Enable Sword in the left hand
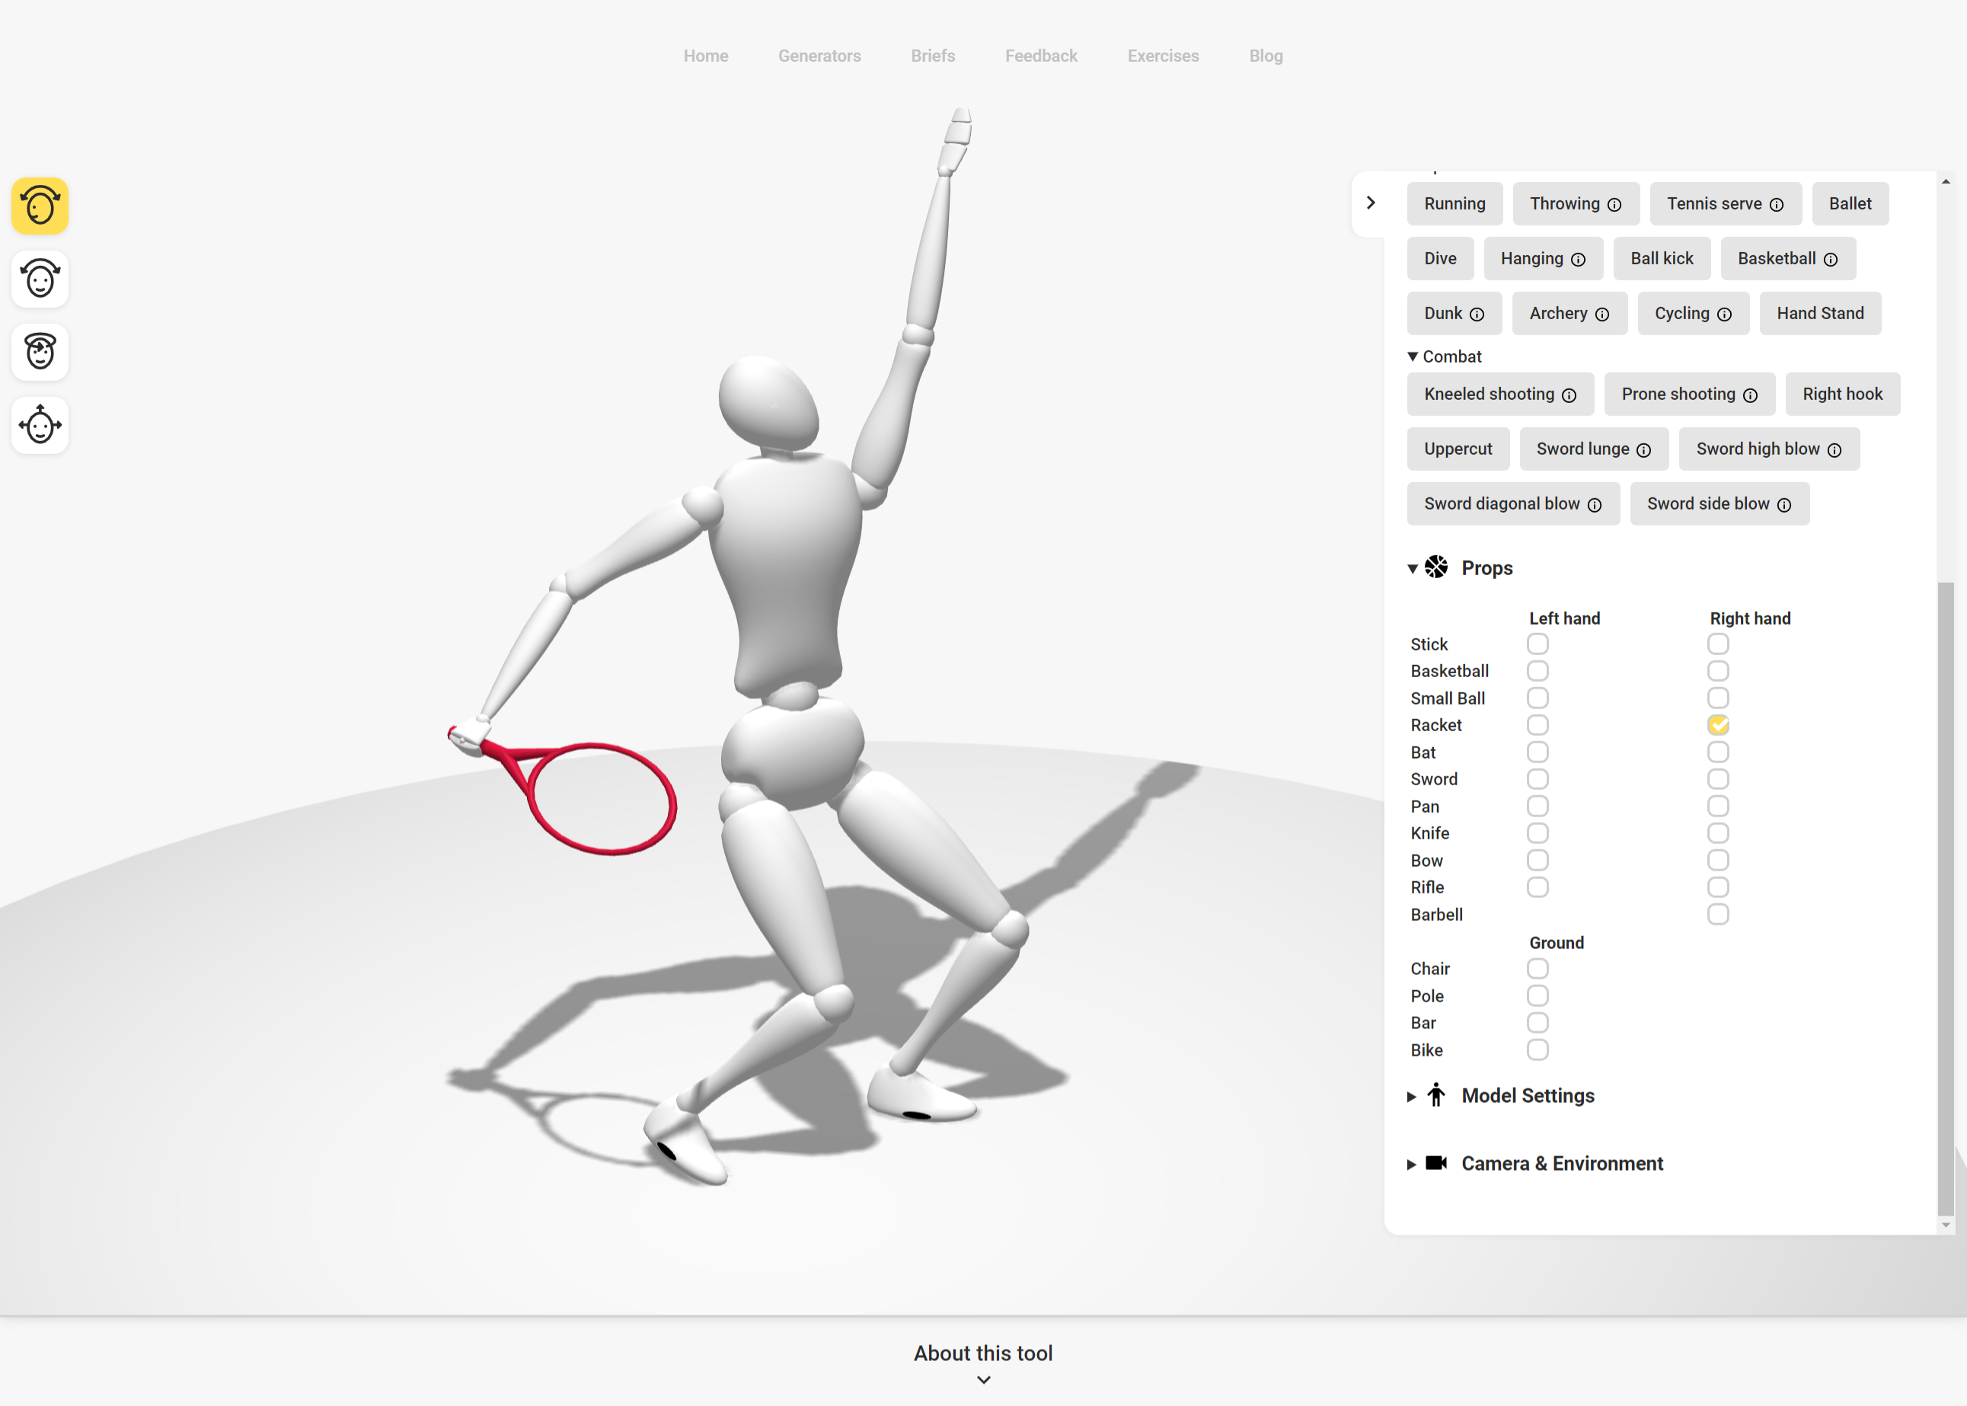1967x1406 pixels. [1537, 779]
